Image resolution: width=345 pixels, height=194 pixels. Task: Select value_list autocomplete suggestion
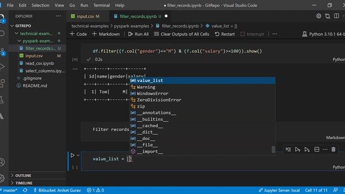202,80
